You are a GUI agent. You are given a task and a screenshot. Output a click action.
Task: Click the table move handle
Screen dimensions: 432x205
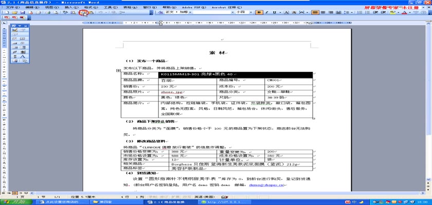(118, 71)
